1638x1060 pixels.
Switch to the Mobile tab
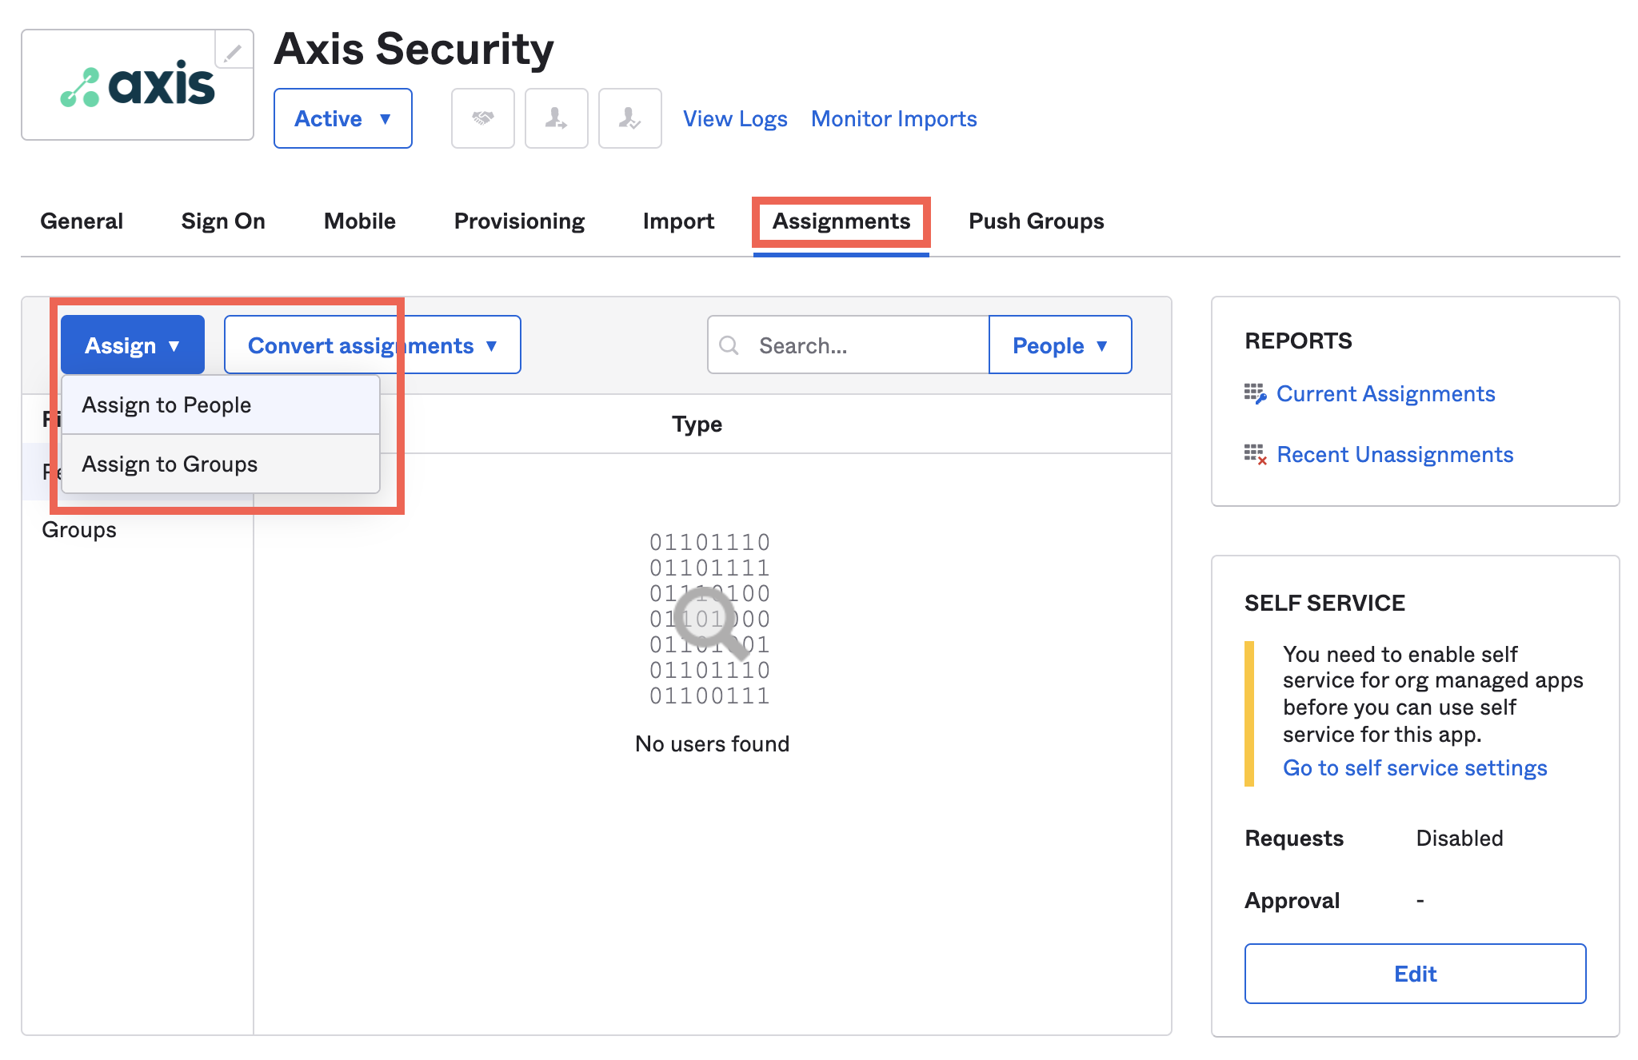tap(359, 221)
